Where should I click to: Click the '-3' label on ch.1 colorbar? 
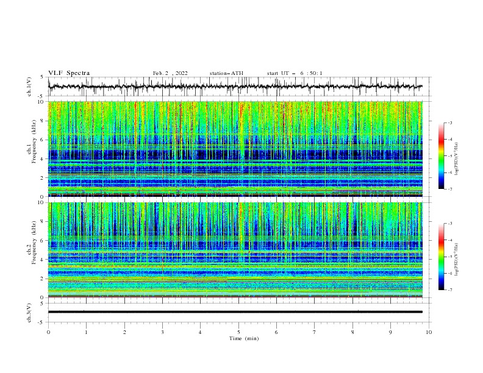click(449, 123)
